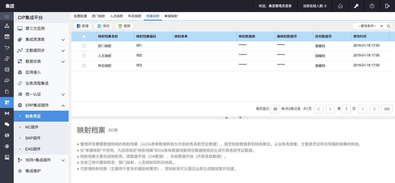Click the logout icon at top right
Image resolution: width=395 pixels, height=183 pixels.
coord(387,6)
